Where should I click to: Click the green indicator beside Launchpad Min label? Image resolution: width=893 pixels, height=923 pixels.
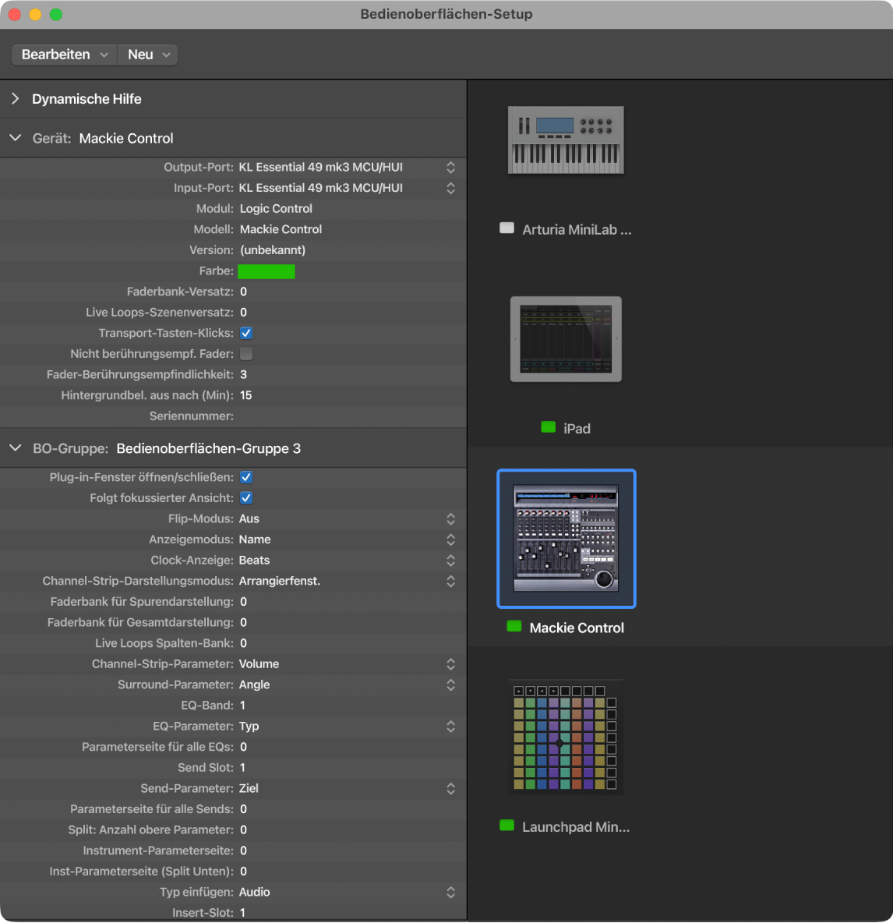click(507, 826)
